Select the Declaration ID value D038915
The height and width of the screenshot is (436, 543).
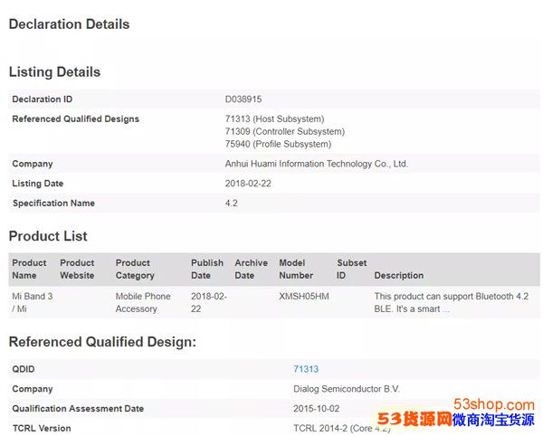243,99
